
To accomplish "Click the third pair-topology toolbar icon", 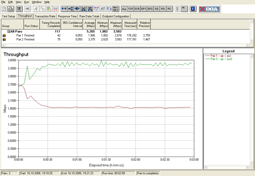I will 77,9.
